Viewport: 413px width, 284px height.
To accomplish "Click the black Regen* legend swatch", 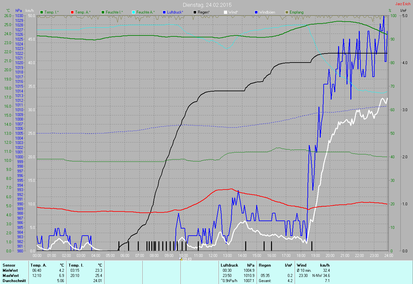I will click(x=195, y=12).
